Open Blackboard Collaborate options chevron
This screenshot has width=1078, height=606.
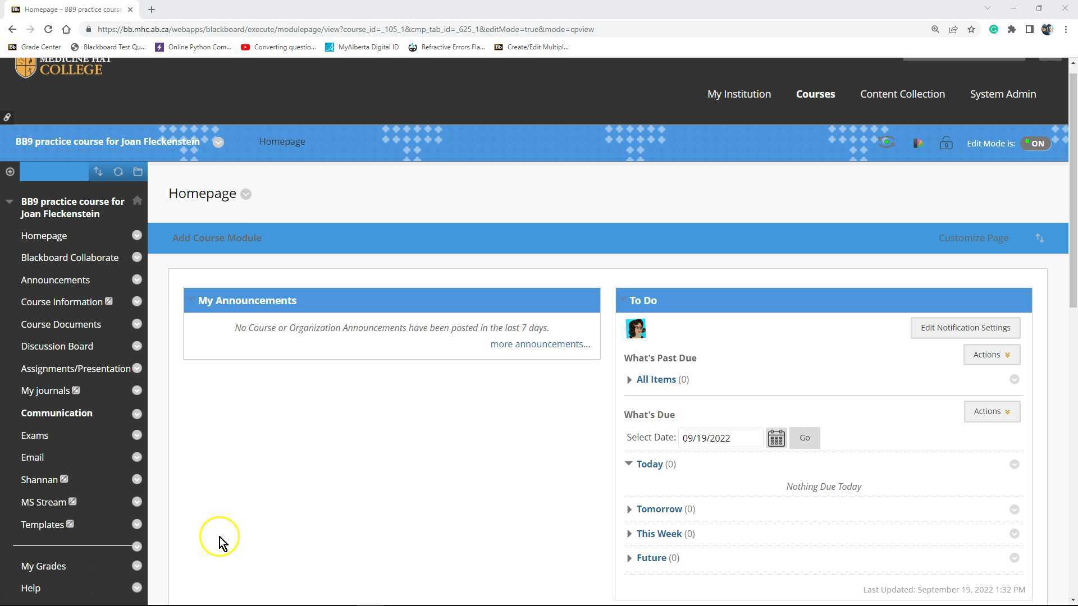136,258
